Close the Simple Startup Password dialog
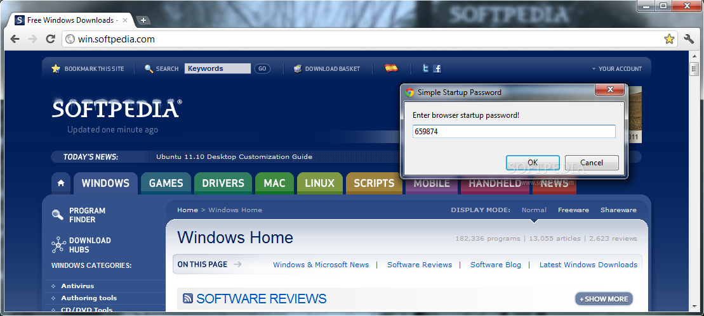 (x=609, y=90)
